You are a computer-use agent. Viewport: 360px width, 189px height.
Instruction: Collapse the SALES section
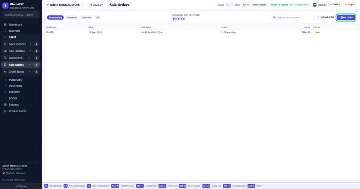(12, 37)
